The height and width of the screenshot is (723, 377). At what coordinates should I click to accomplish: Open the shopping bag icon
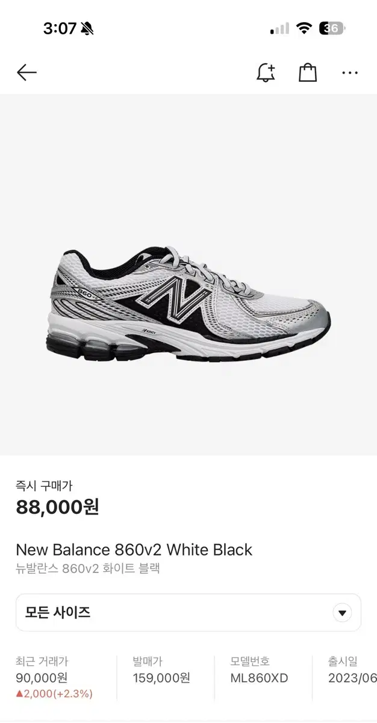308,72
